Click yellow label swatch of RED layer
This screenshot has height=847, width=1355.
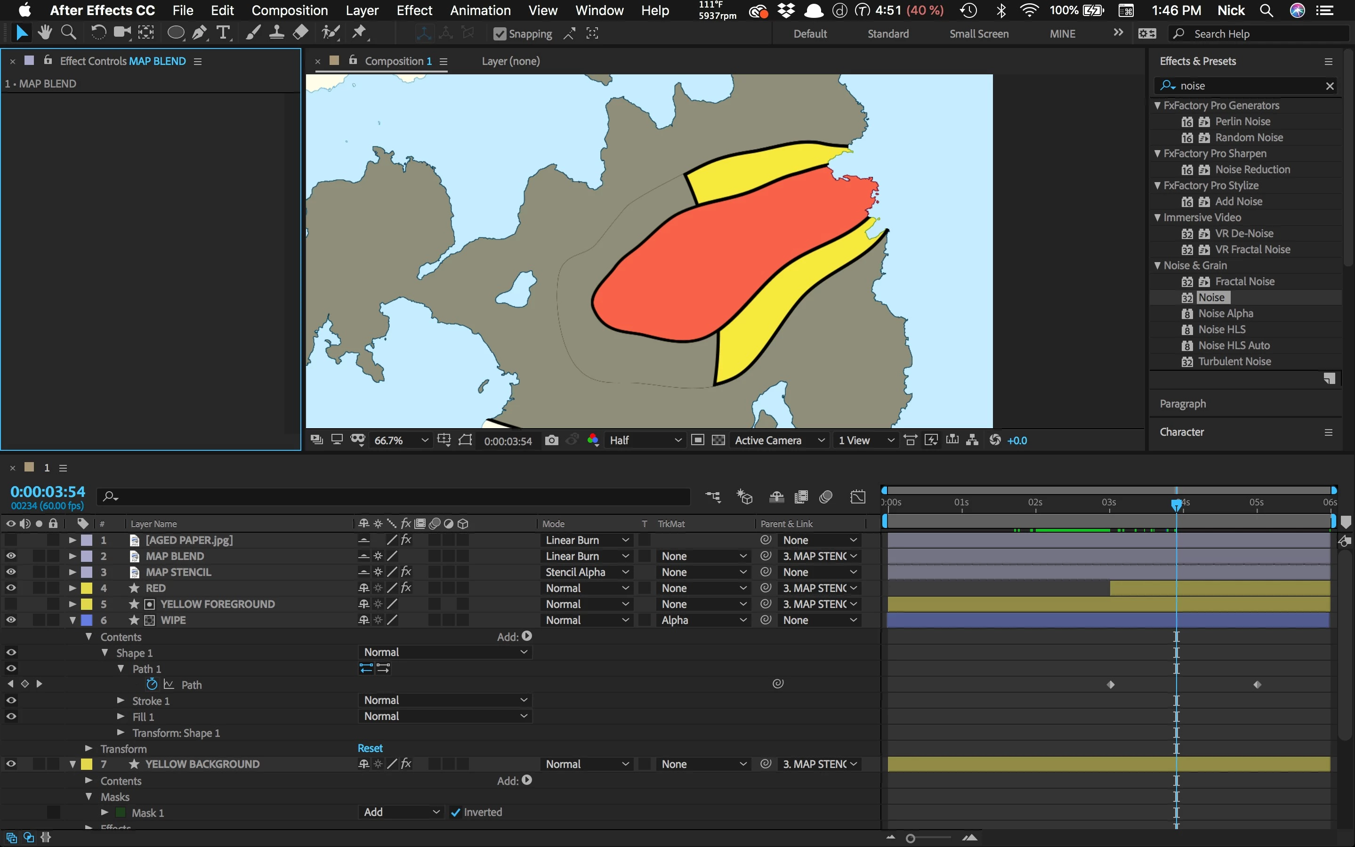click(87, 588)
